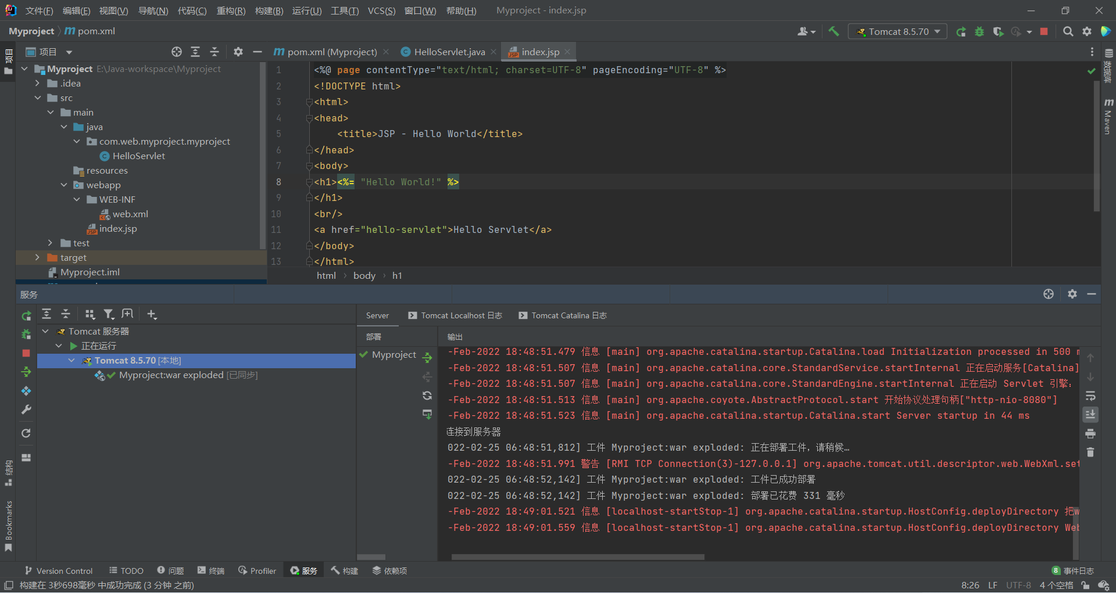Run with coverage icon in toolbar
Image resolution: width=1116 pixels, height=593 pixels.
[998, 31]
